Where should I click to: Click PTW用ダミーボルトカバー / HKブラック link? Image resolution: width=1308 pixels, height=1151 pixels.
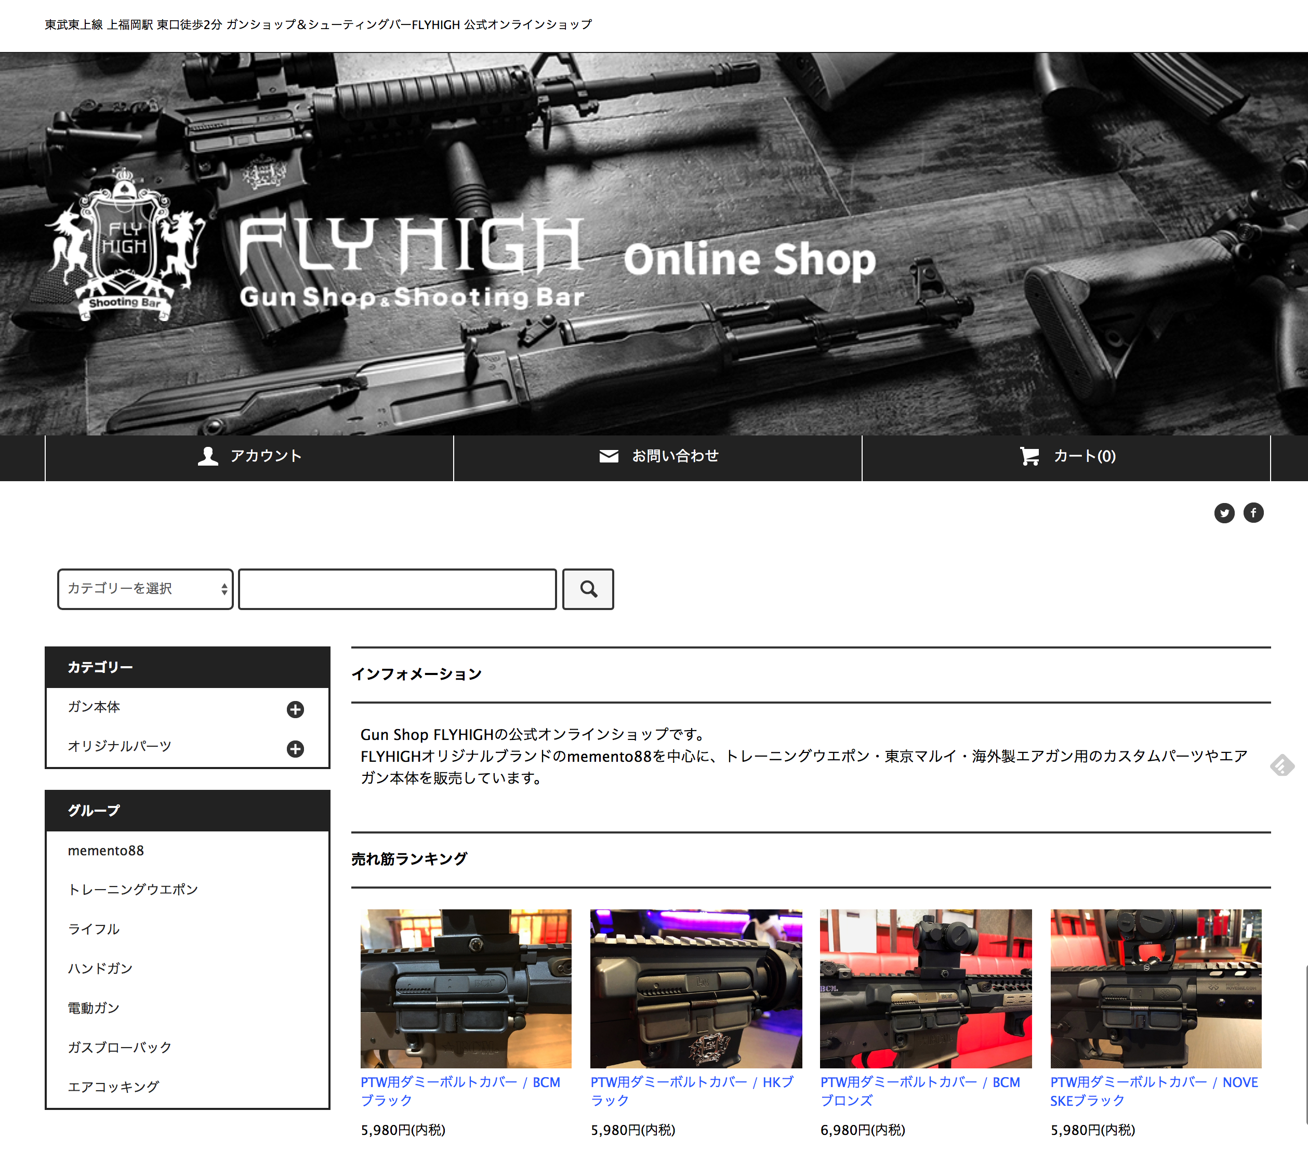pyautogui.click(x=692, y=1091)
